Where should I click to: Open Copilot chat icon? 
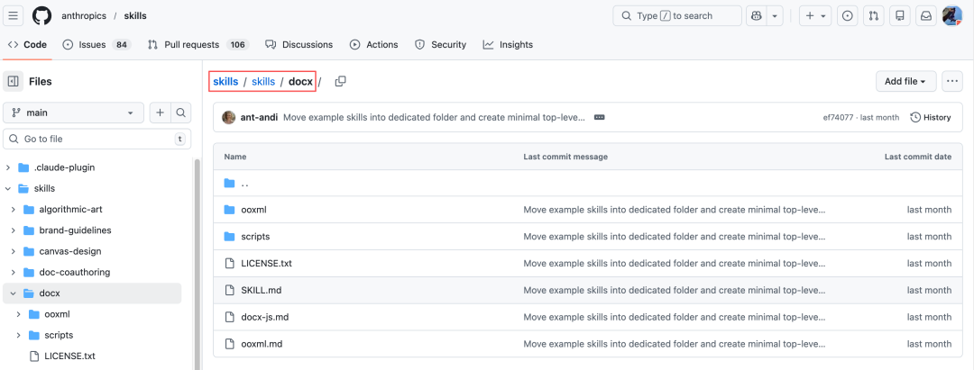757,15
